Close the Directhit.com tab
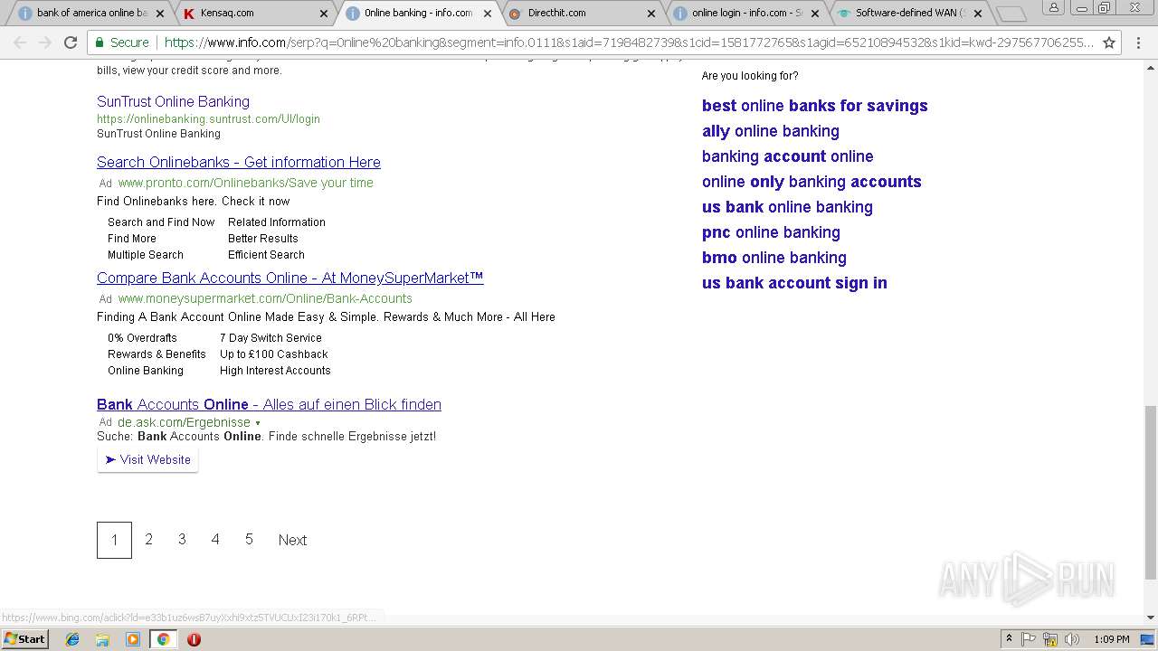The image size is (1158, 651). [651, 14]
